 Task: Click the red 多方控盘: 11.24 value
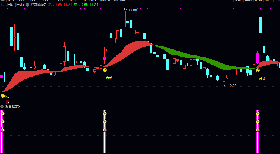click(x=60, y=5)
